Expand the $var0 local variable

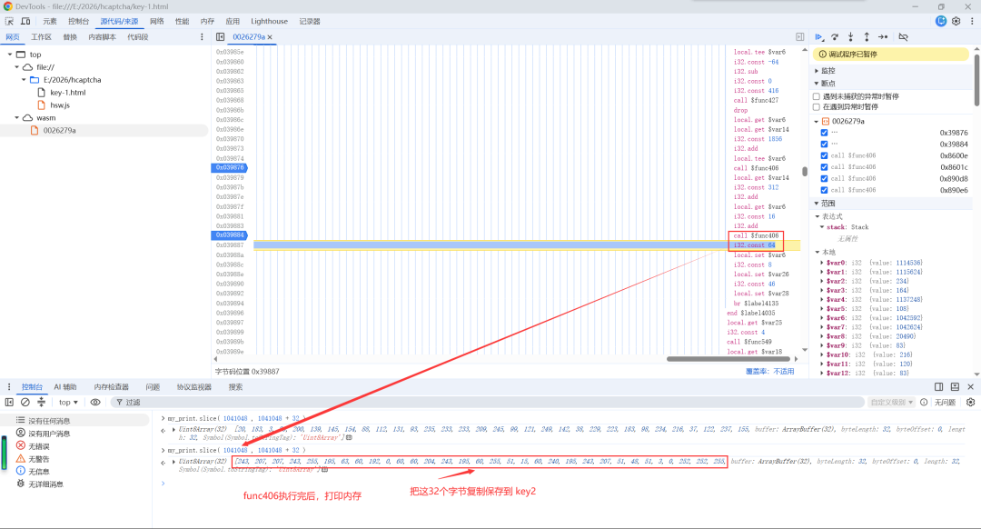821,263
